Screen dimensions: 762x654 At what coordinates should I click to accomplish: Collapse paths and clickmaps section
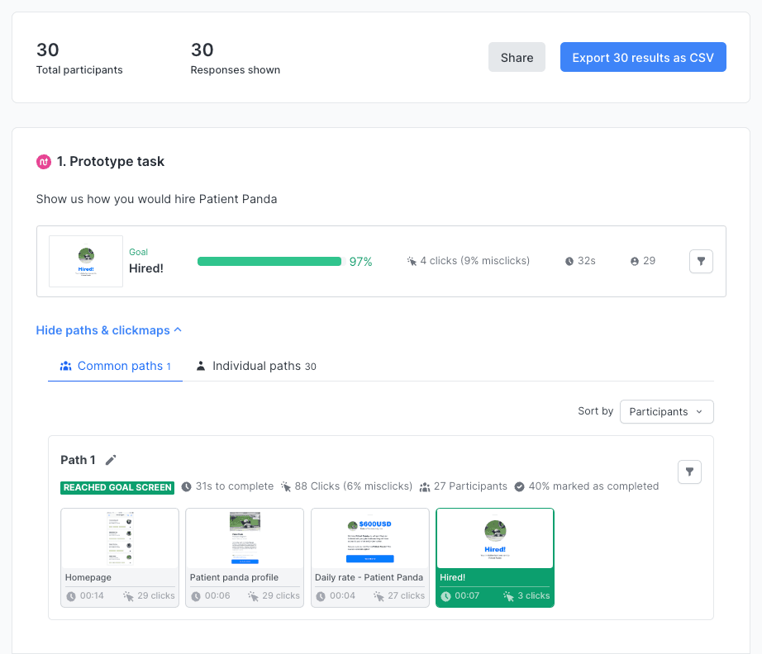[x=108, y=329]
